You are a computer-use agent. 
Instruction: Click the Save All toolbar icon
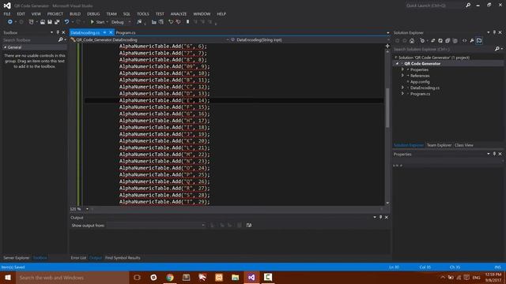coord(57,22)
